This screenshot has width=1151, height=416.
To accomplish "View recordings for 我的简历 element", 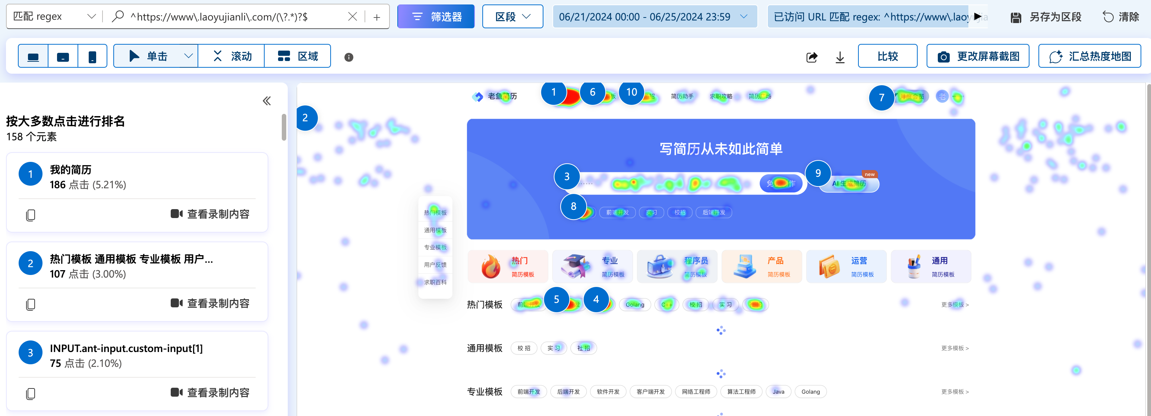I will pyautogui.click(x=209, y=214).
